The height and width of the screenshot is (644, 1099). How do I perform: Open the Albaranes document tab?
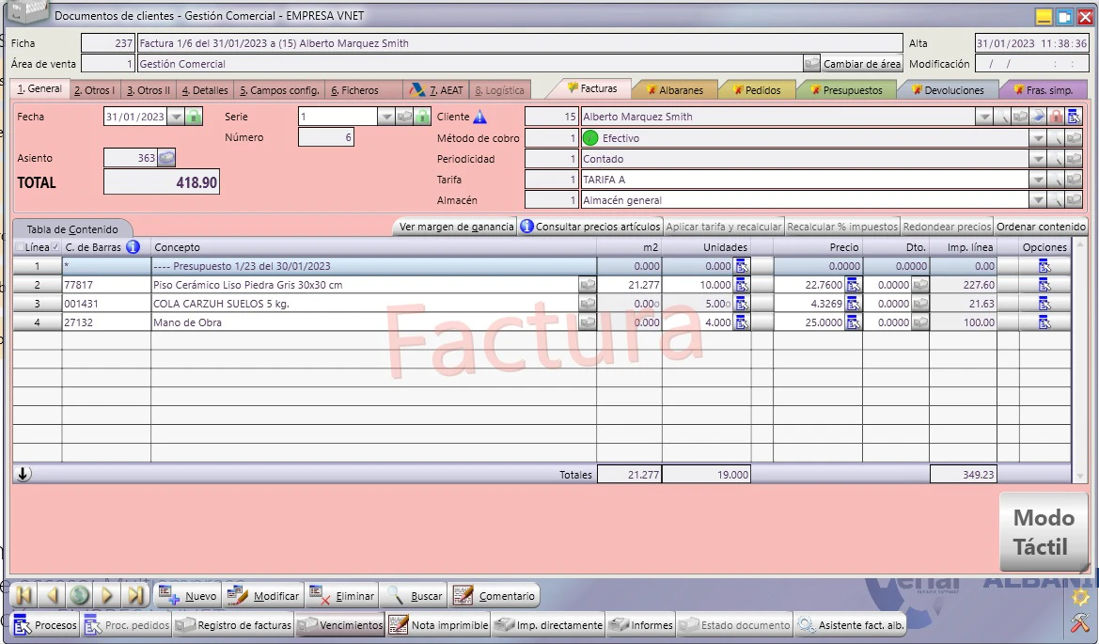click(x=675, y=90)
